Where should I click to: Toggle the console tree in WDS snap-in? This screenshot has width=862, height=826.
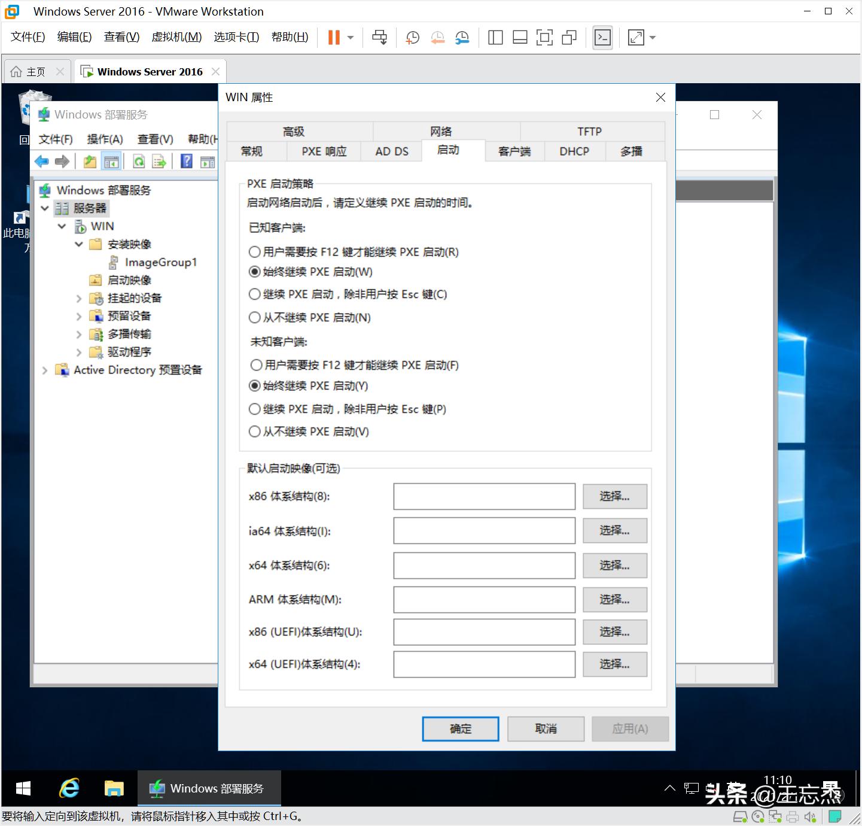(111, 161)
